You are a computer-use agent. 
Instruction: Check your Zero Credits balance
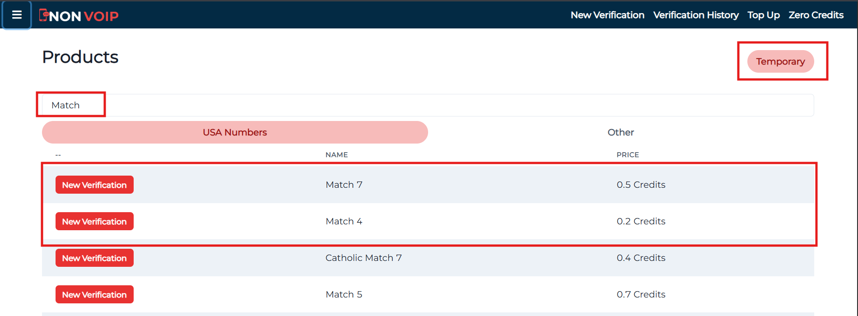click(816, 15)
